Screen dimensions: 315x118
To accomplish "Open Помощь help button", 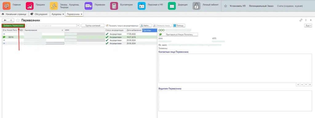I will tap(179, 26).
